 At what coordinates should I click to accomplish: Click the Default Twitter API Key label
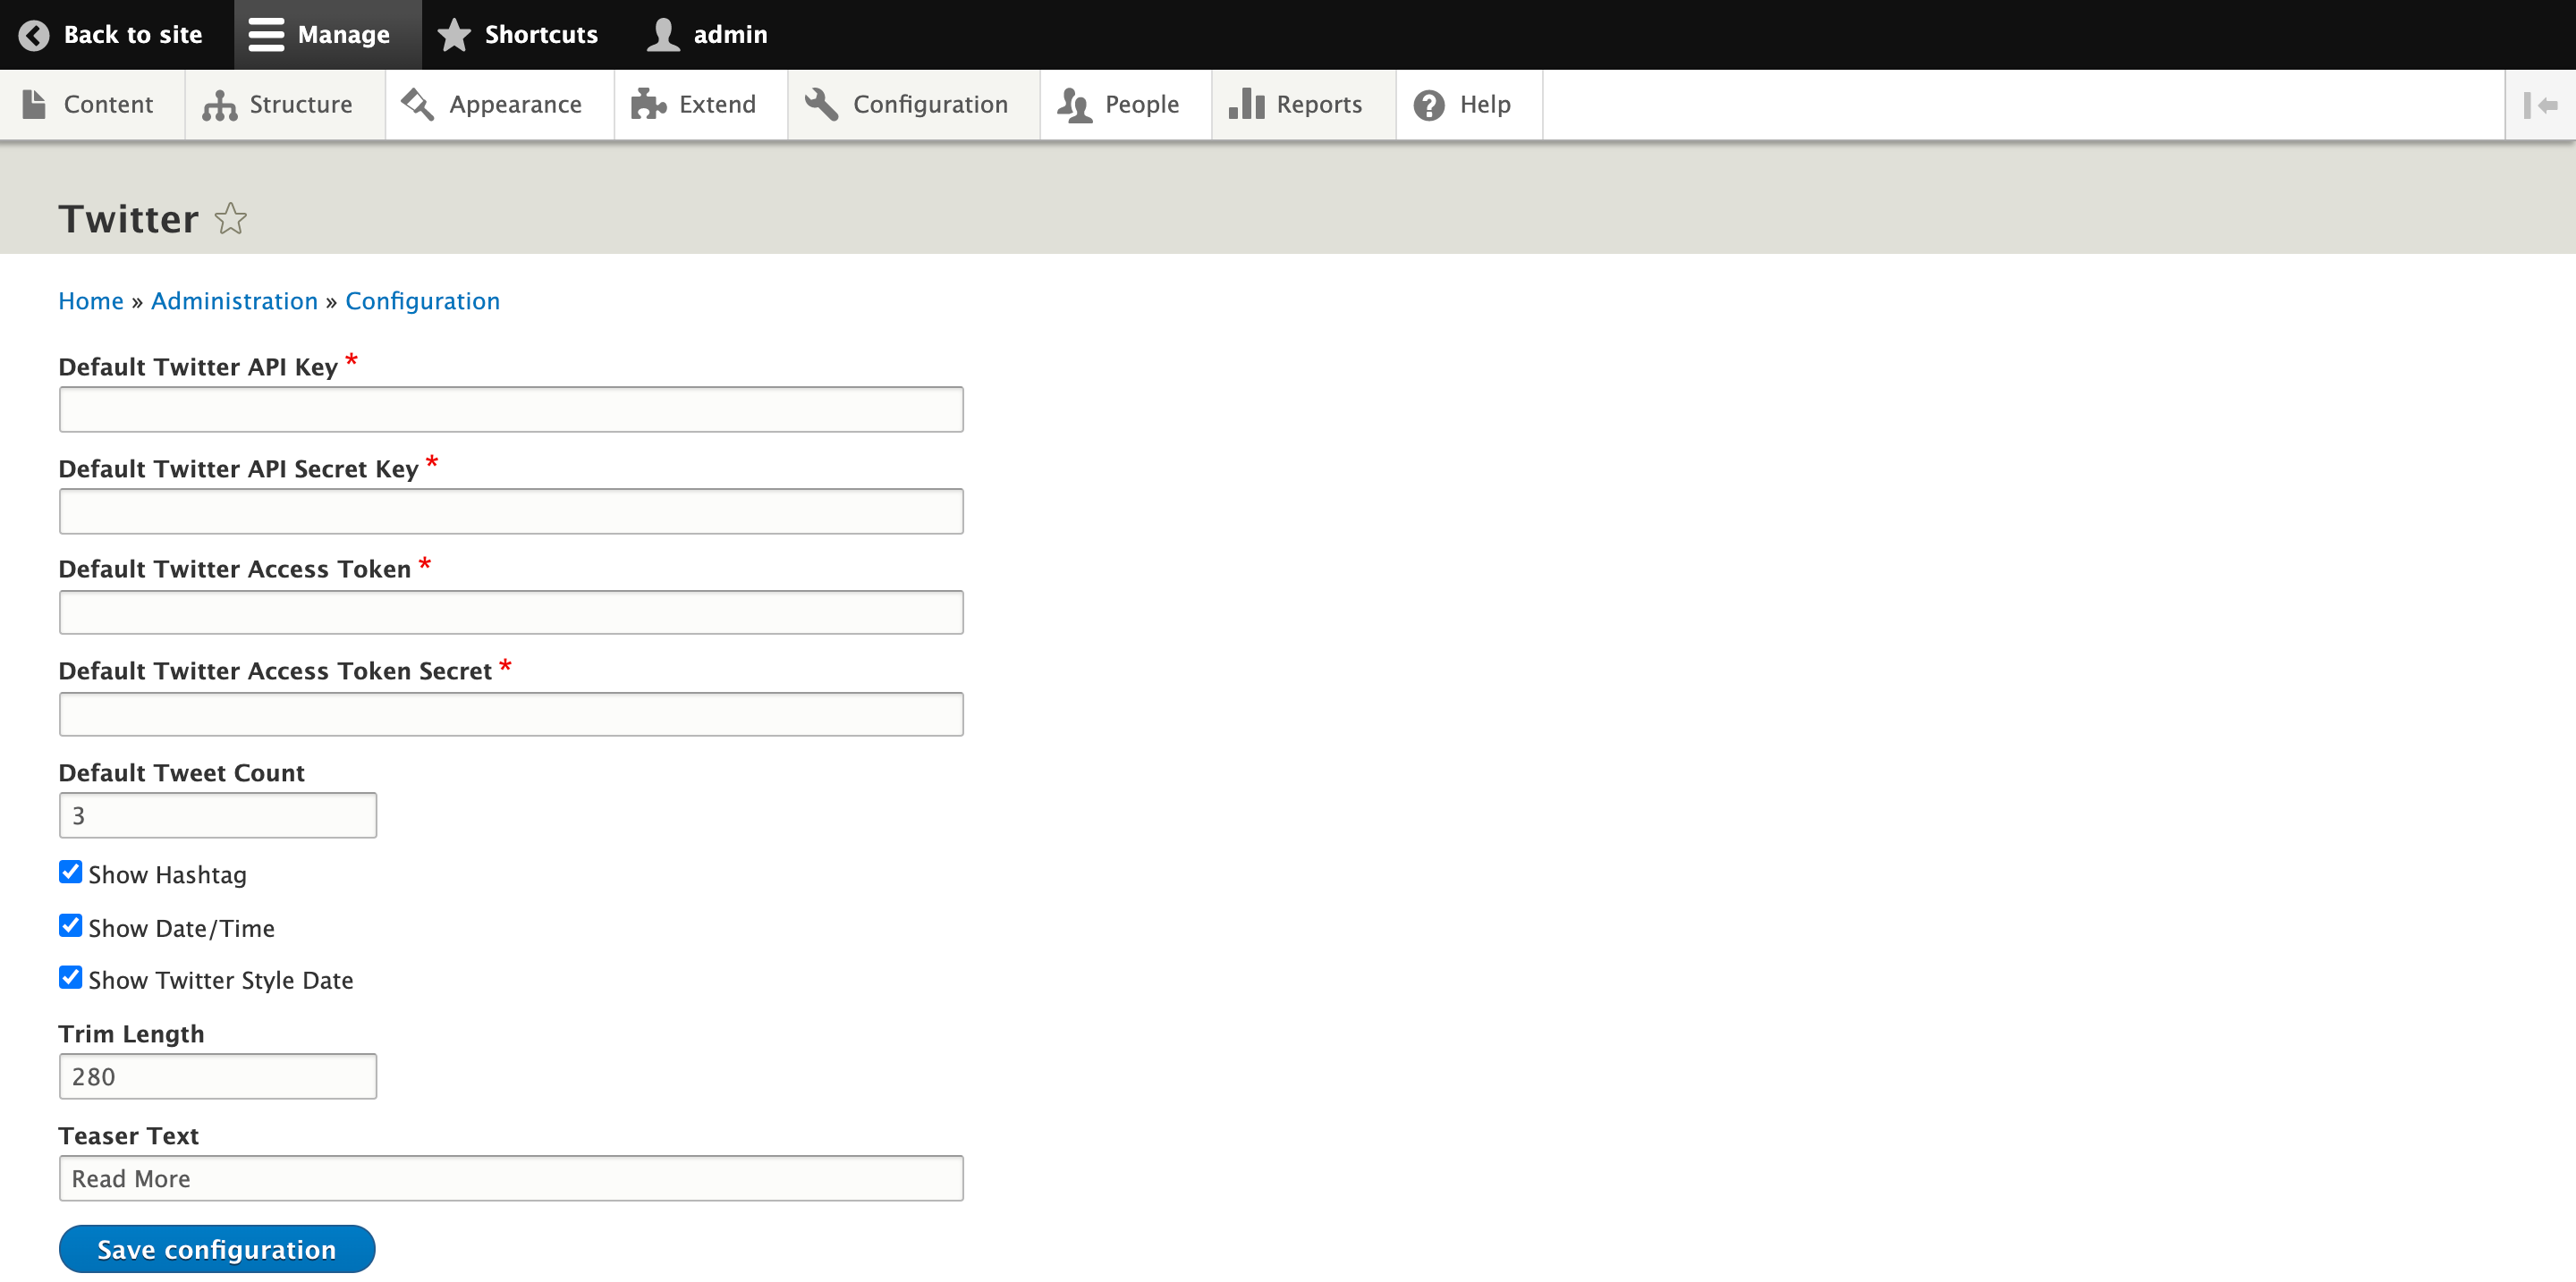coord(198,367)
